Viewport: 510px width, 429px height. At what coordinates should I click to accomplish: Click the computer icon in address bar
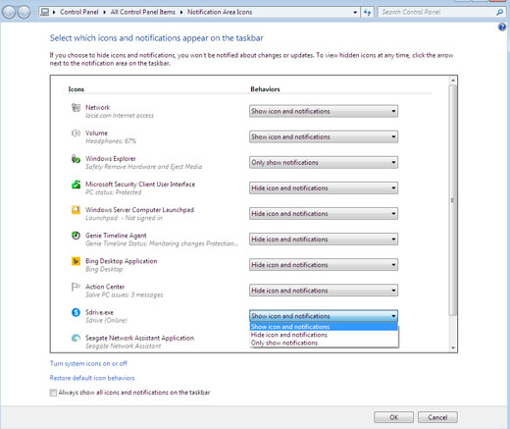point(45,12)
